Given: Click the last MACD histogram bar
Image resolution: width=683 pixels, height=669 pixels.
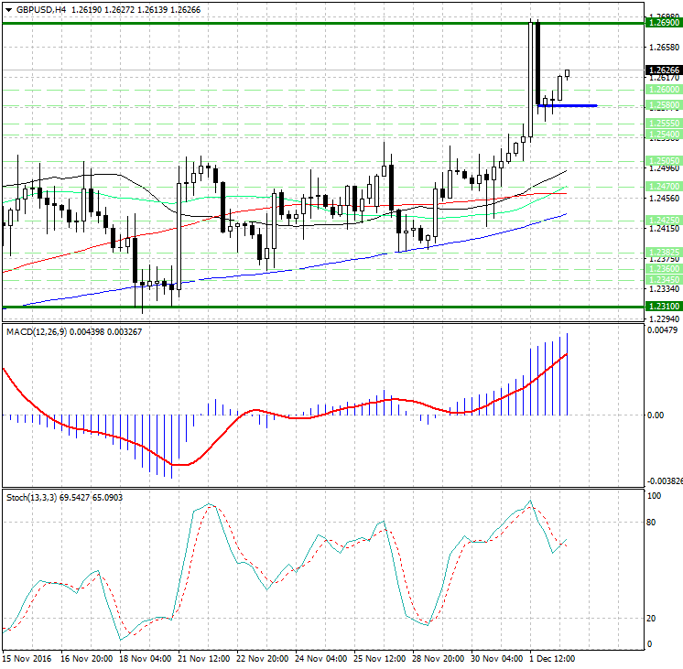Looking at the screenshot, I should point(568,375).
